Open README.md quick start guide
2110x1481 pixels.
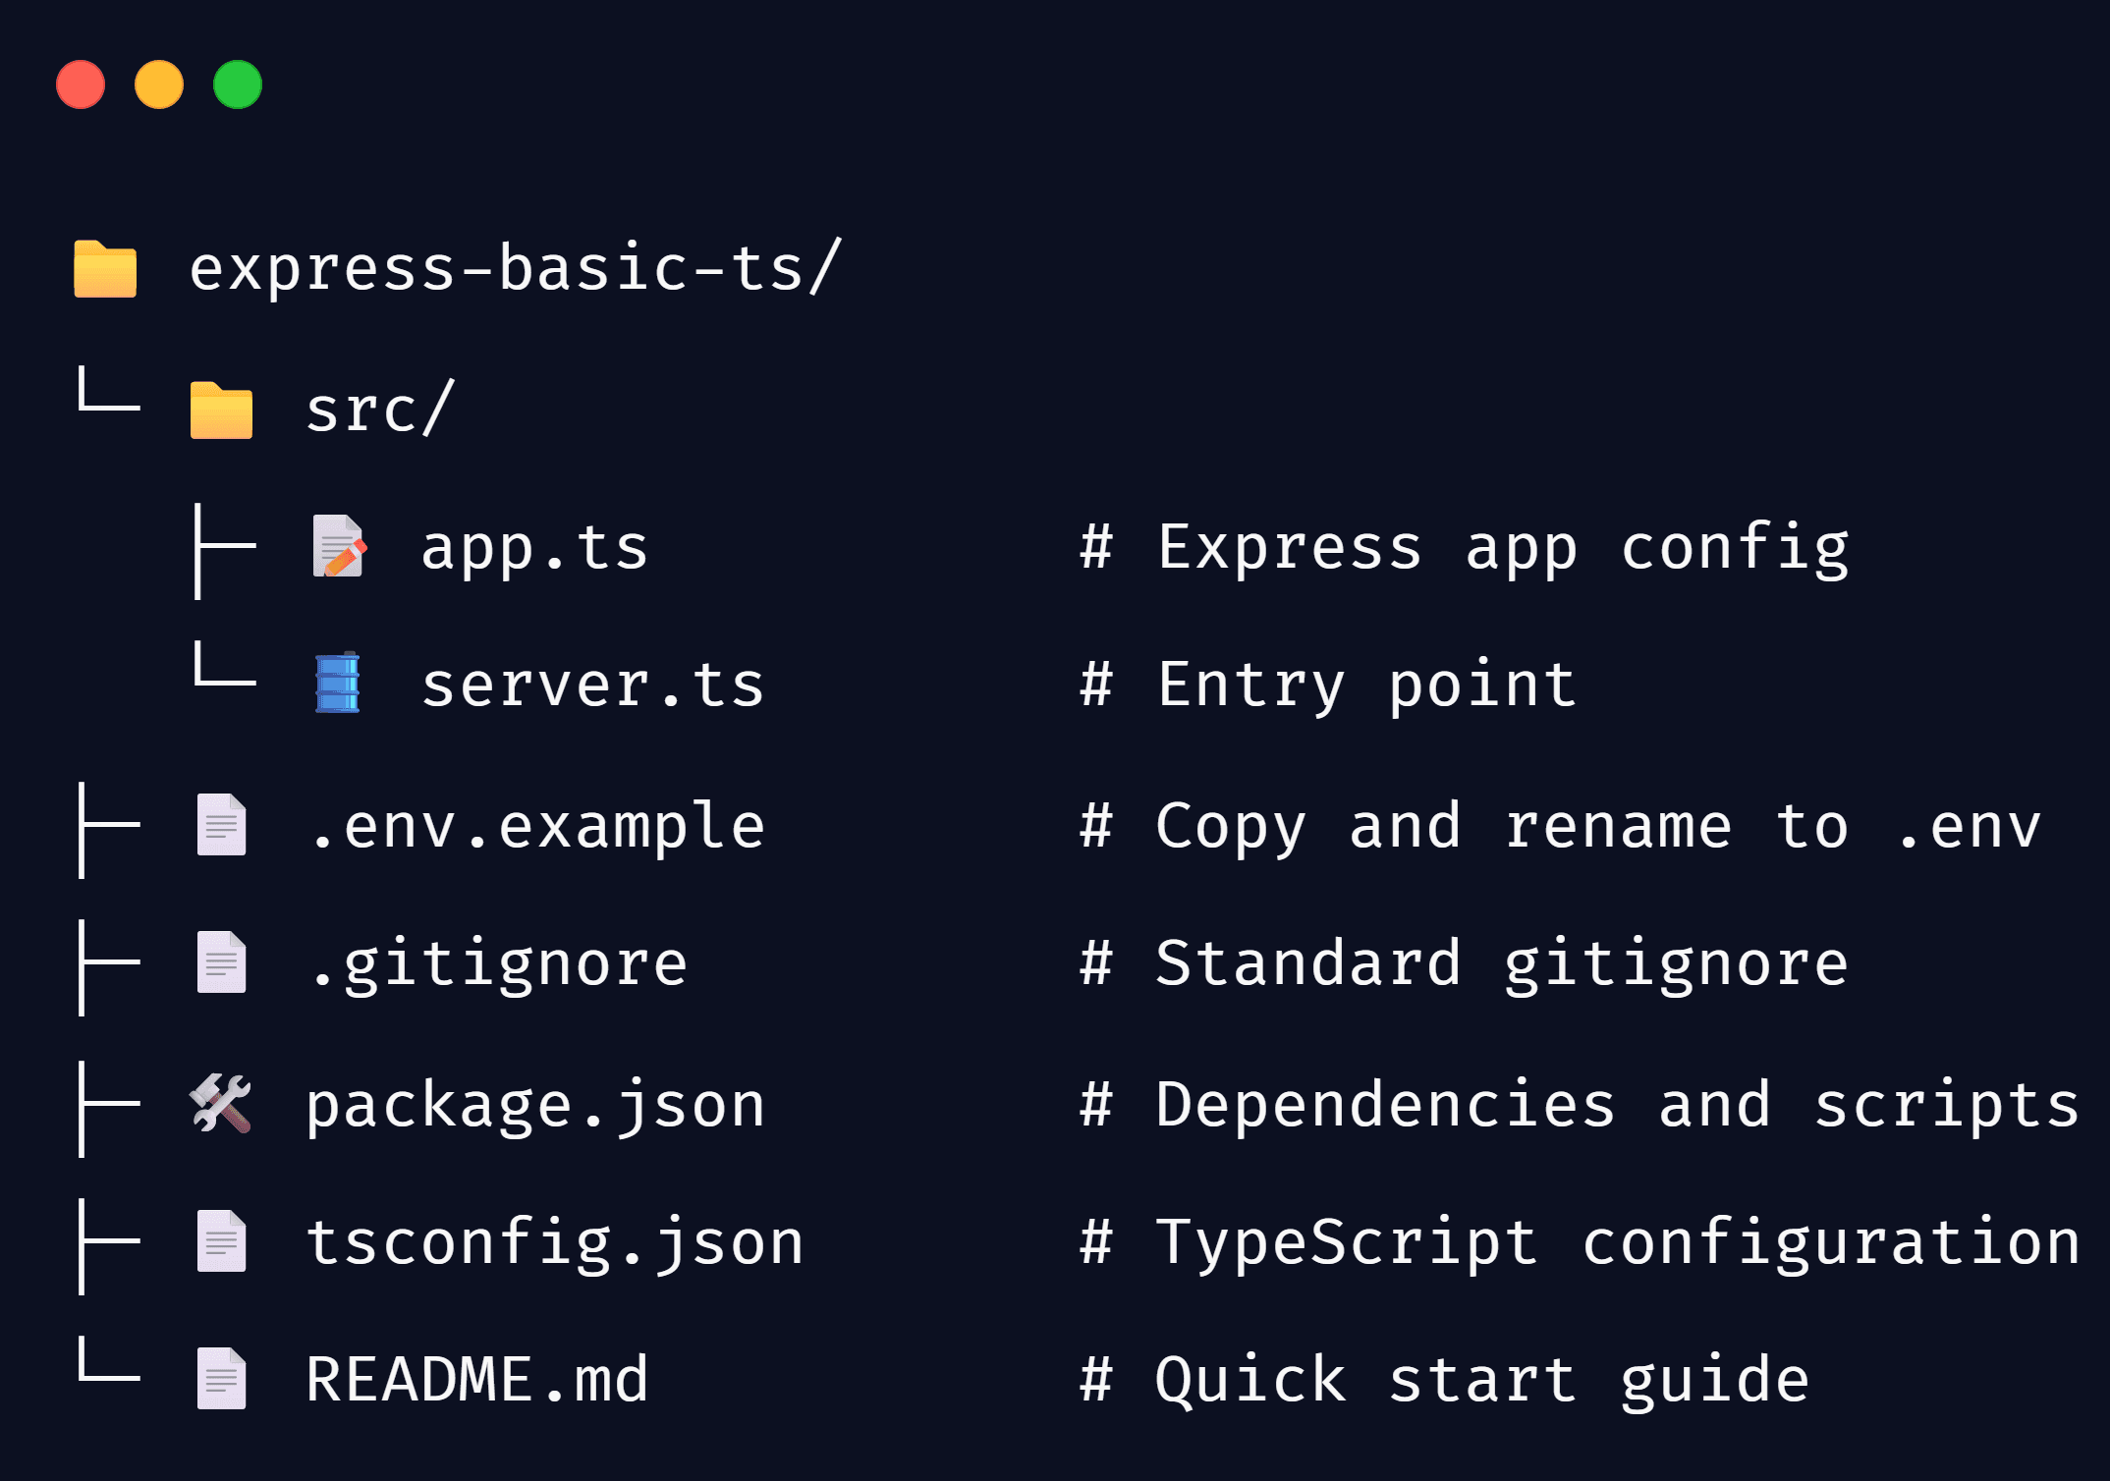[476, 1378]
